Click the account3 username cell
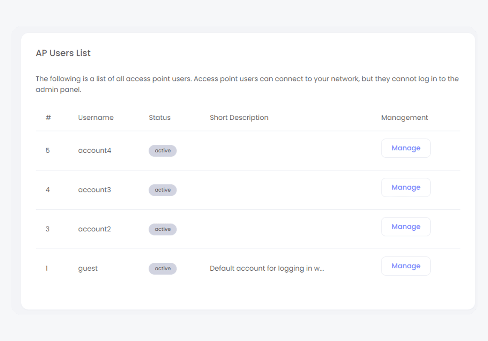 [95, 190]
